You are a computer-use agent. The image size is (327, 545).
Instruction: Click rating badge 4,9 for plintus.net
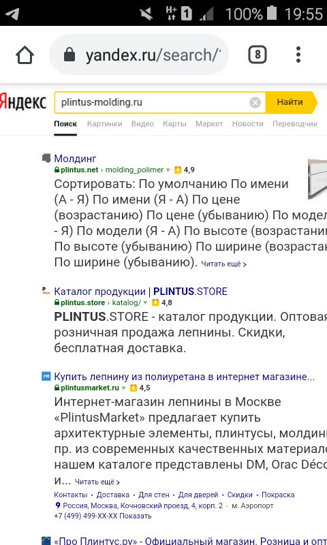(184, 170)
